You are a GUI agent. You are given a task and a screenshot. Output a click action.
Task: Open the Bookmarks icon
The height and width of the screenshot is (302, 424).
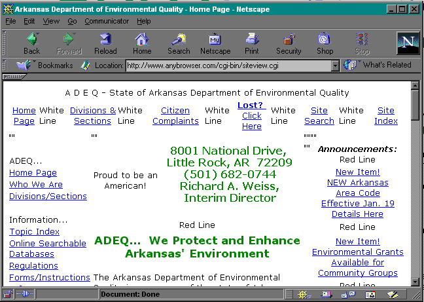(44, 66)
